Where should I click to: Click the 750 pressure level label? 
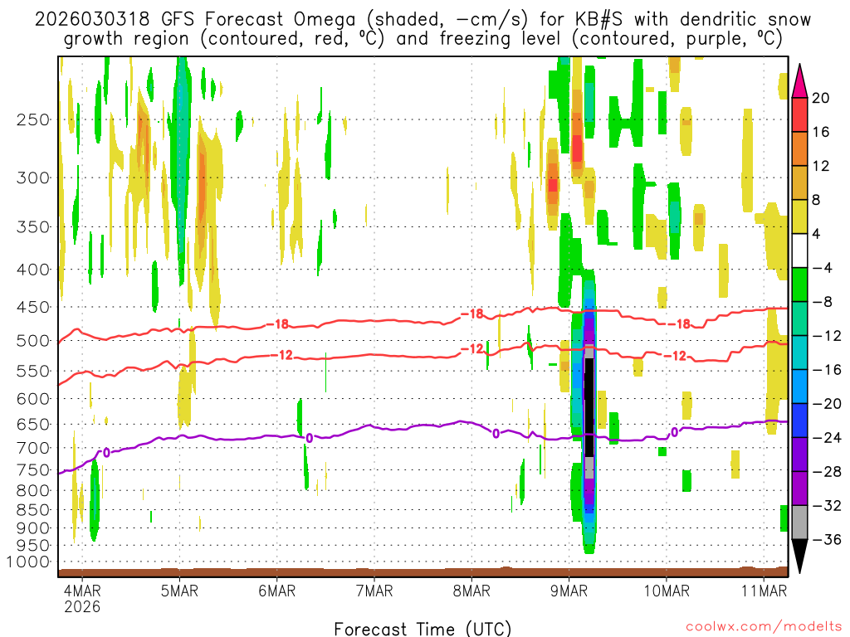pos(33,470)
